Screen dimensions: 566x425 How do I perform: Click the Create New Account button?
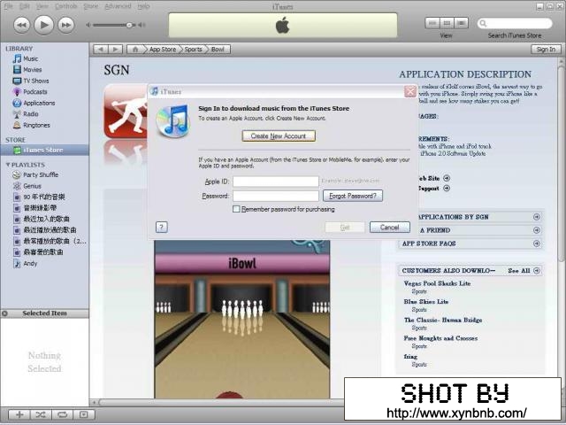278,136
